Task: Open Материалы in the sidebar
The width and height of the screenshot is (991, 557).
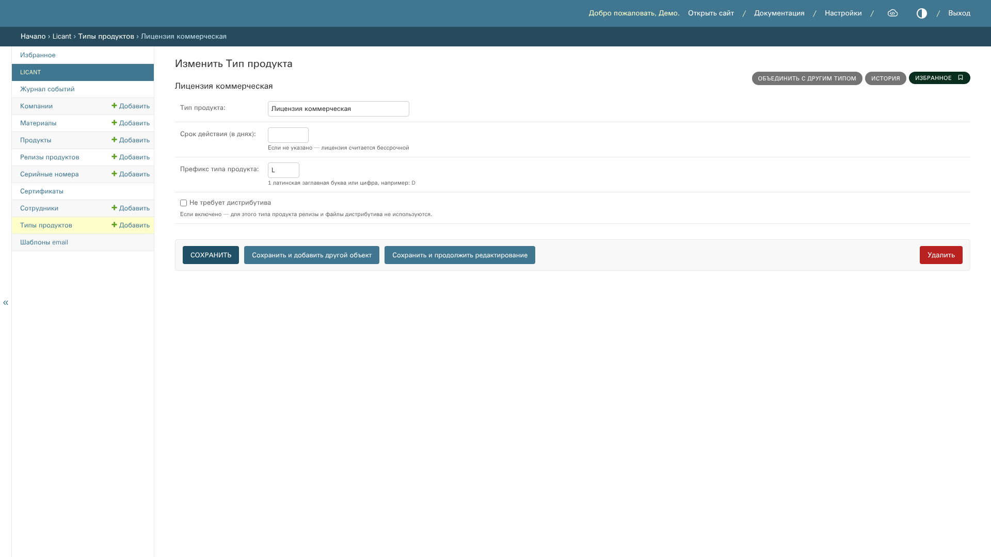Action: coord(38,123)
